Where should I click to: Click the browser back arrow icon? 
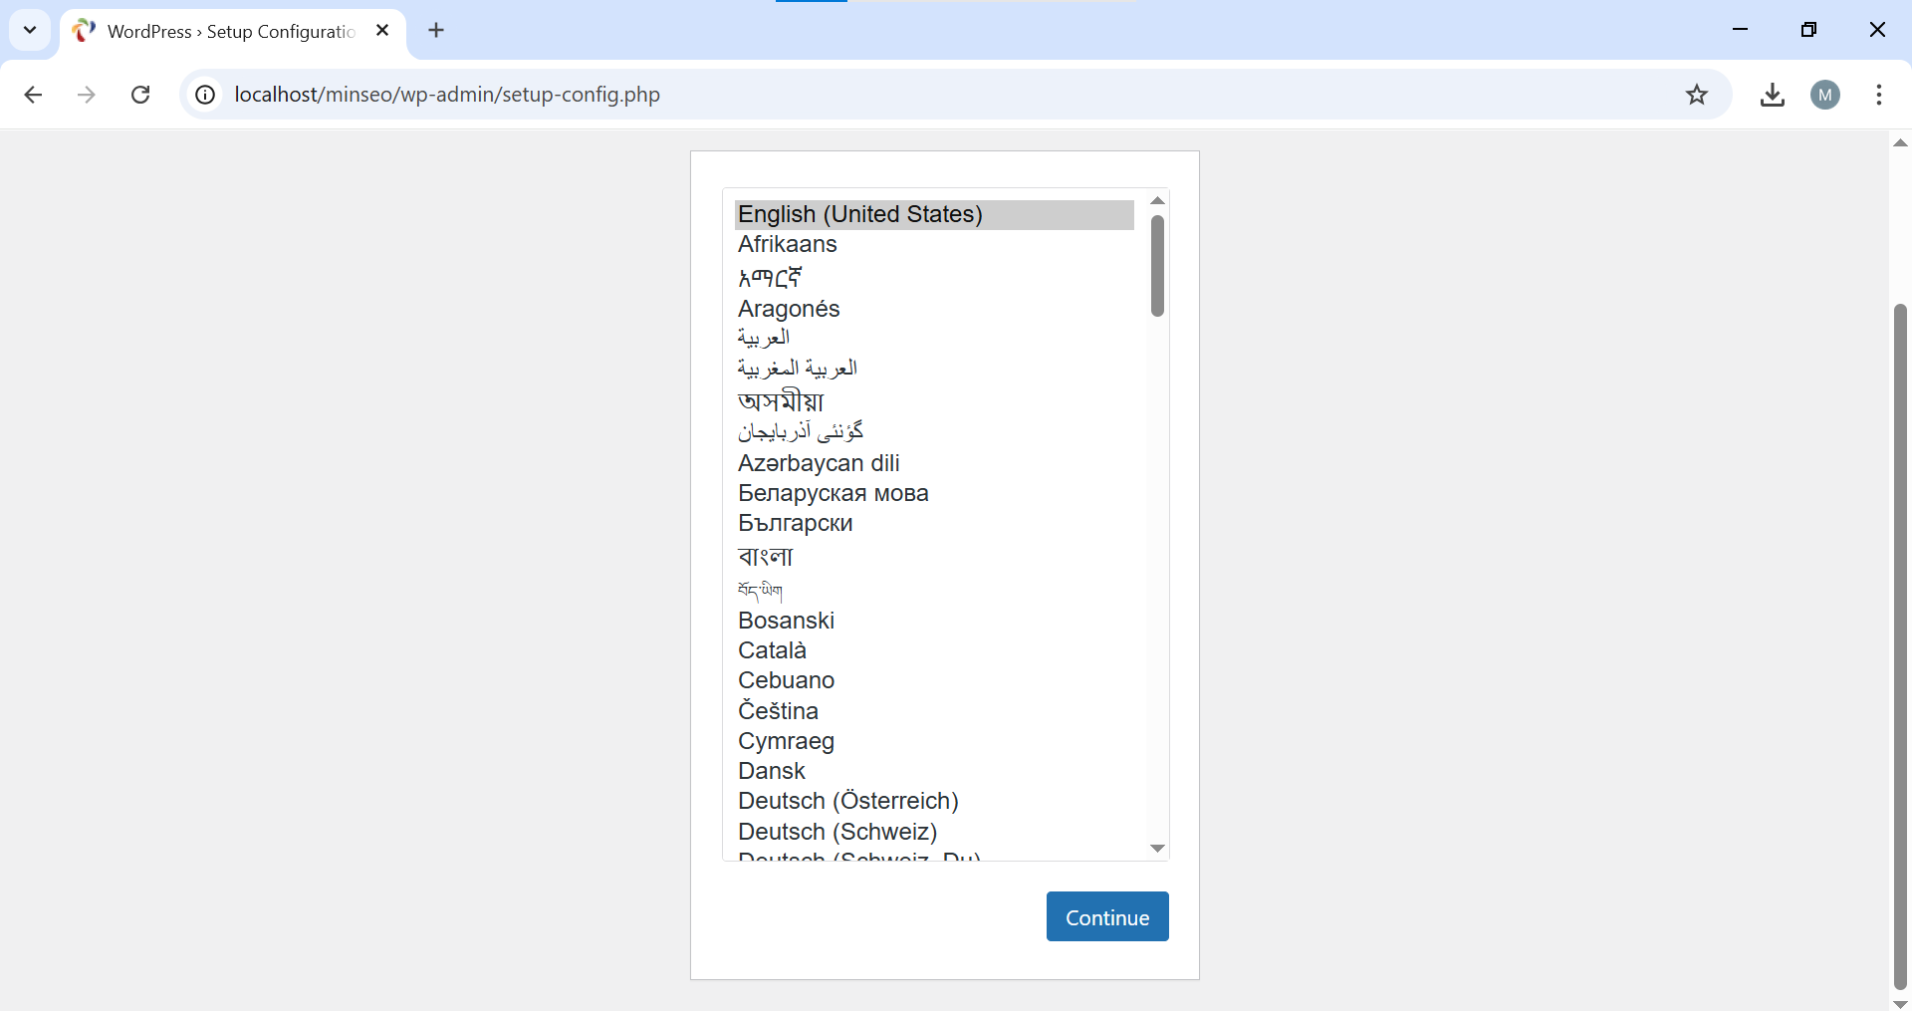tap(33, 95)
